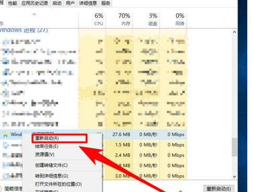The width and height of the screenshot is (253, 192).
Task: Switch to the 服务 tab
Action: tap(106, 3)
